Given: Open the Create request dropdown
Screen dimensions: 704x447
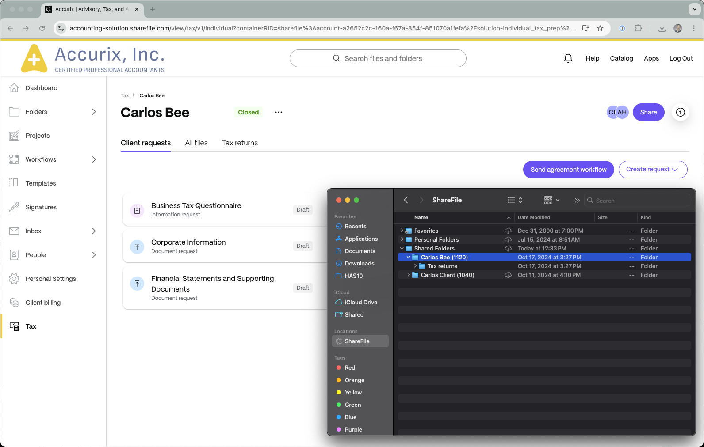Looking at the screenshot, I should click(653, 170).
